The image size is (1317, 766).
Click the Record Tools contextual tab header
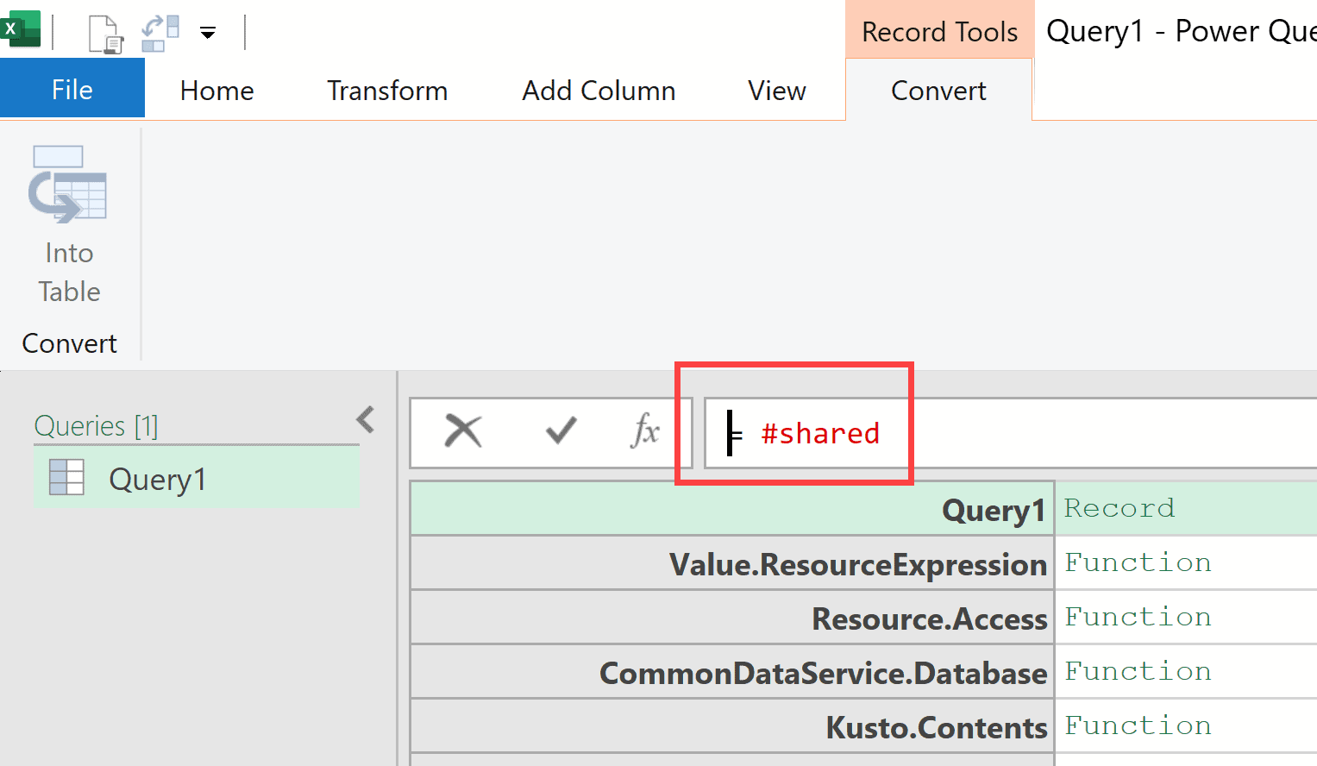pos(940,32)
